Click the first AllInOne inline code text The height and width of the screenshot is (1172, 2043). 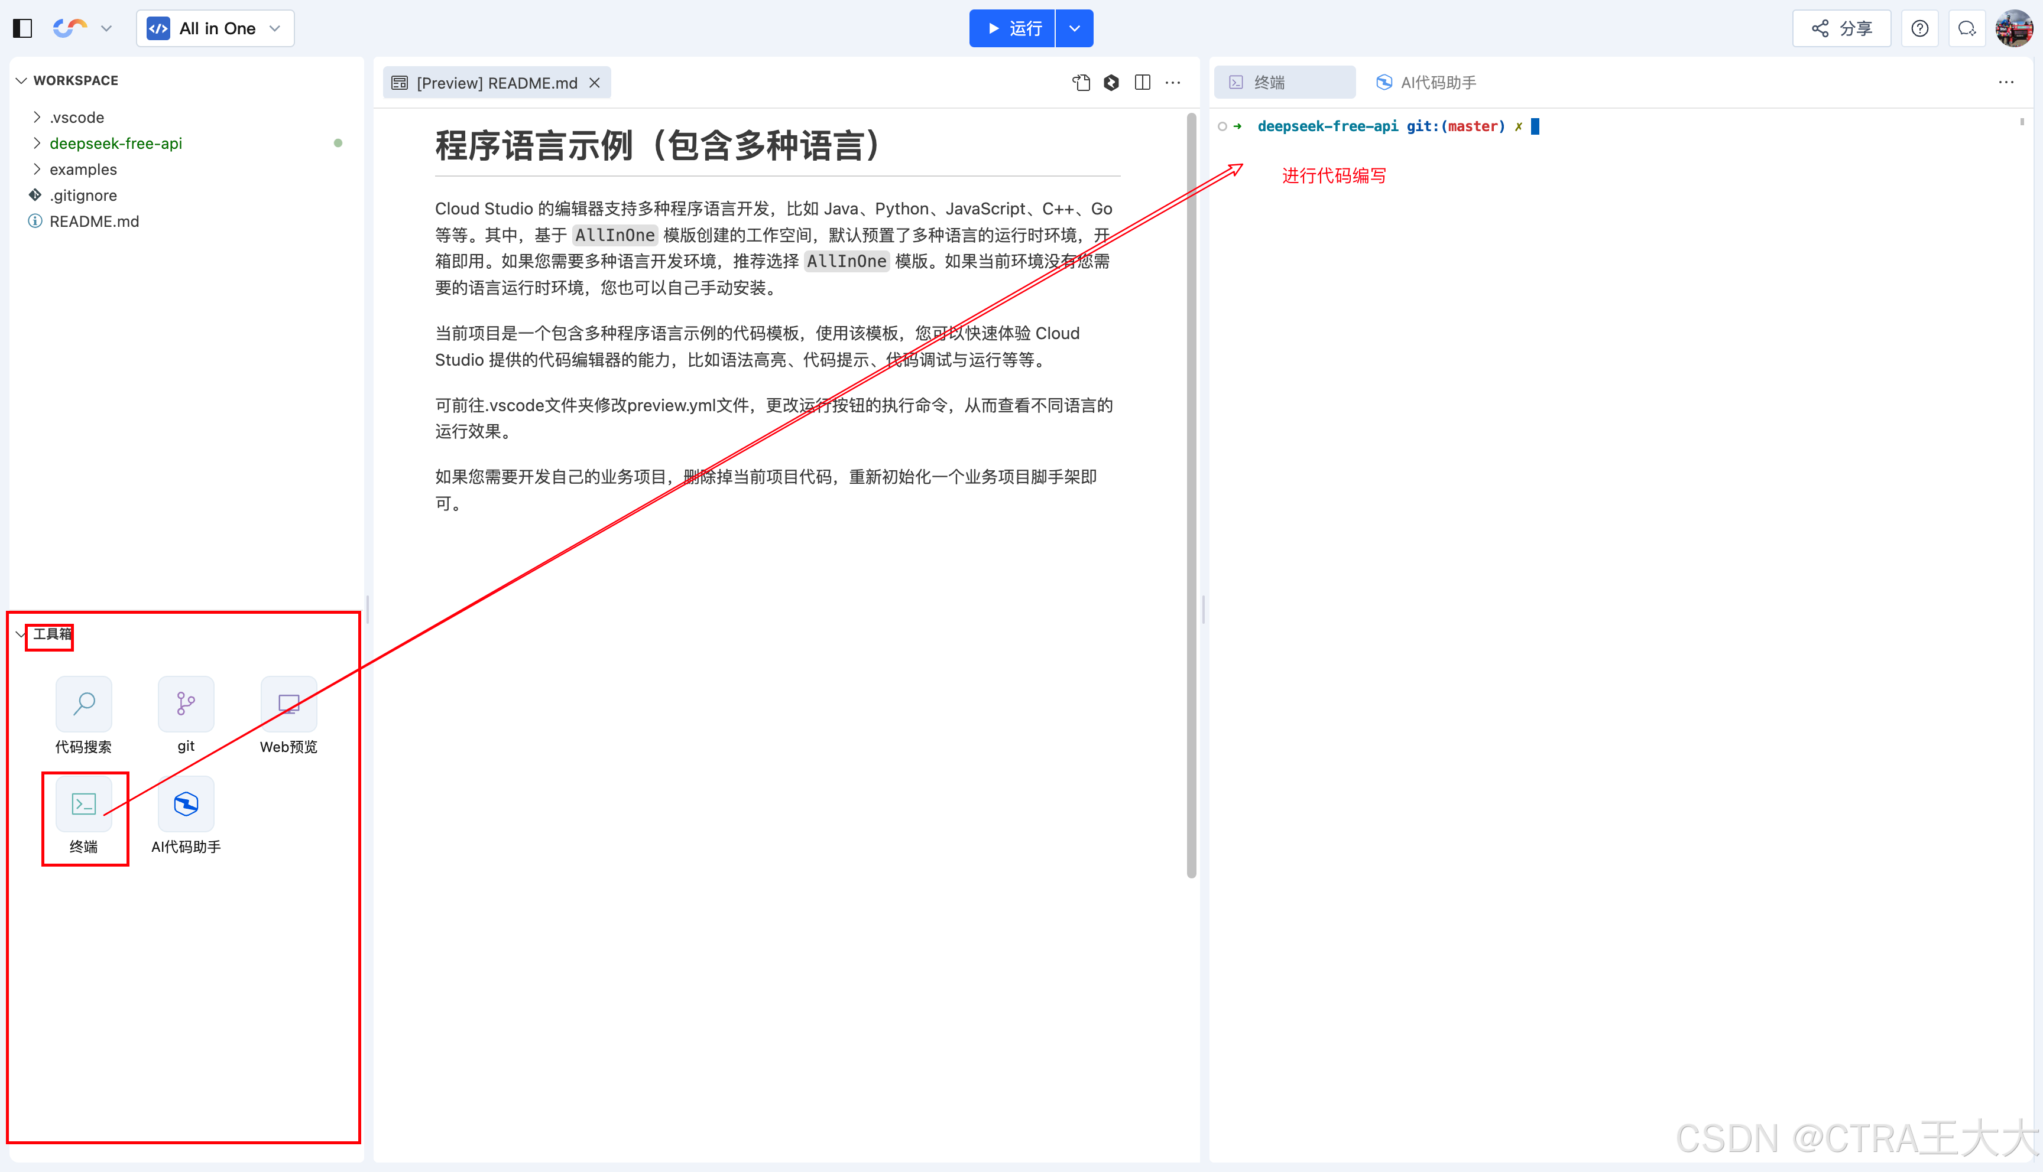point(614,236)
